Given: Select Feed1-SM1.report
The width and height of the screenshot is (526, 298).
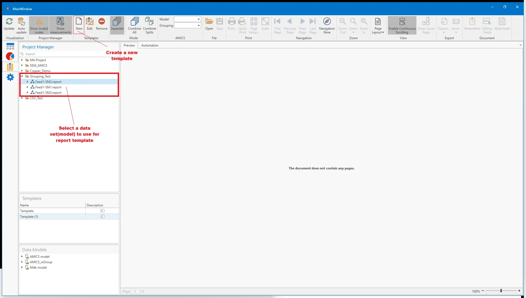Looking at the screenshot, I should click(x=48, y=87).
